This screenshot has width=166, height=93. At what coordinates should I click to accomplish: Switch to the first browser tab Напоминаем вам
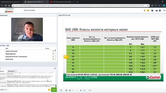[11, 2]
